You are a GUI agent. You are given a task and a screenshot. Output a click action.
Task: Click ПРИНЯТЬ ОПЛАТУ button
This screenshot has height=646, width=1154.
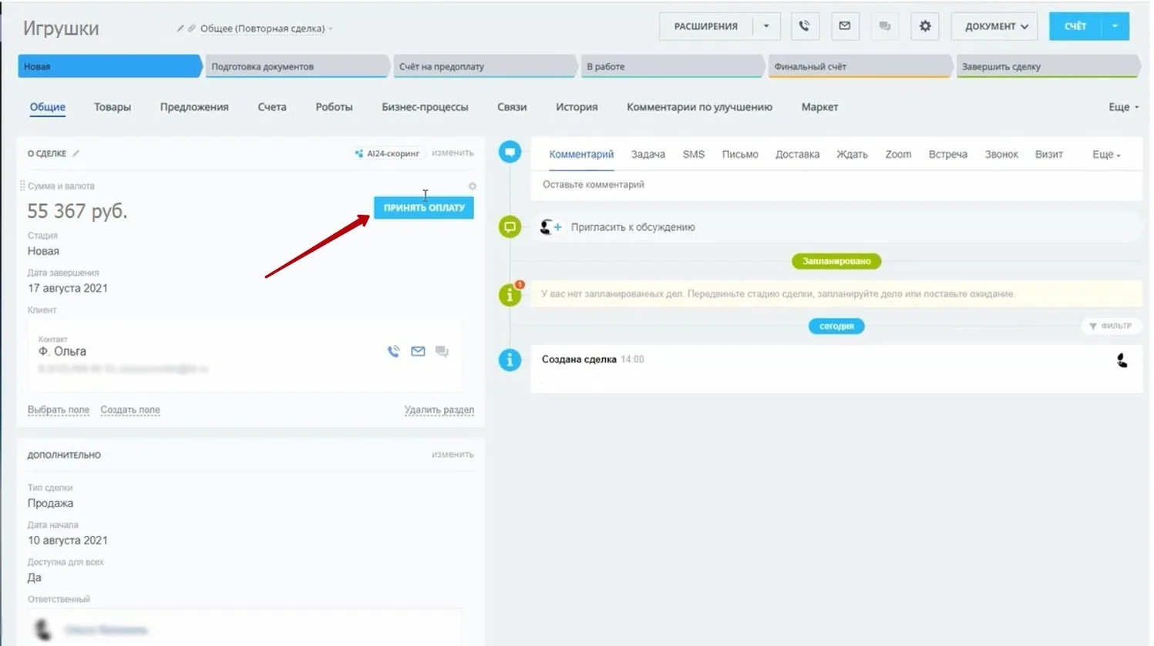[424, 208]
